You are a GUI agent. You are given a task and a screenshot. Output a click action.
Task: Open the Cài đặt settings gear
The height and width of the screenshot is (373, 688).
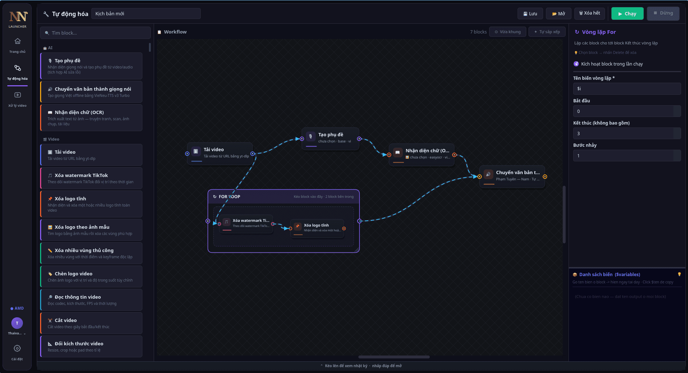pos(17,349)
